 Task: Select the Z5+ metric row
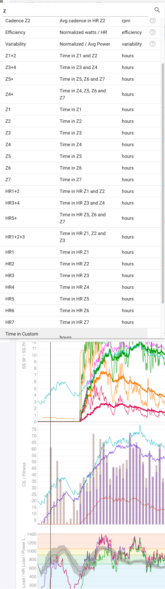80,79
